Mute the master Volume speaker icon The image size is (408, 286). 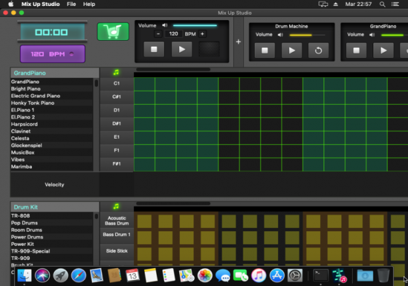(x=165, y=25)
